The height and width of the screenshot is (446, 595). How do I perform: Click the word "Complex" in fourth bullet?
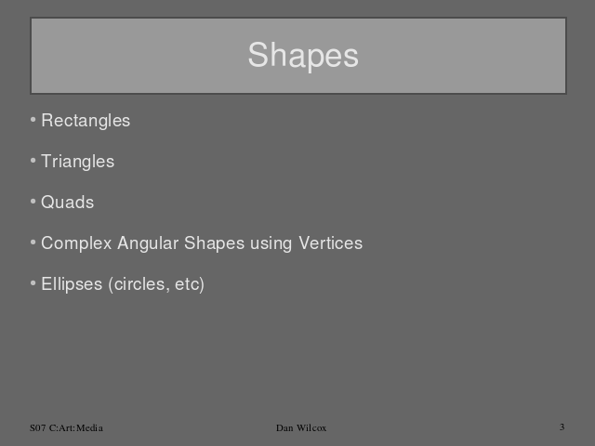[x=76, y=243]
